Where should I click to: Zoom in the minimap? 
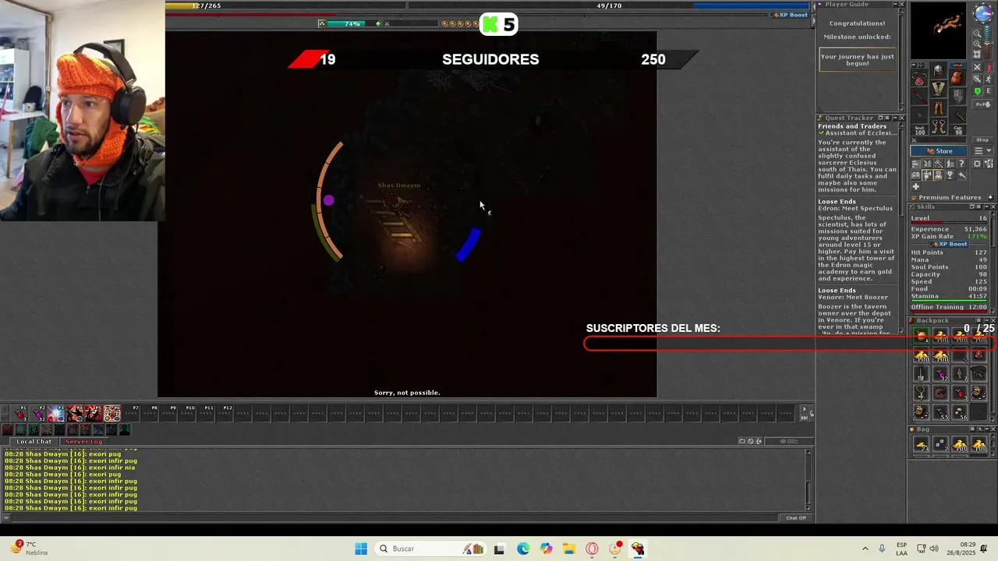pyautogui.click(x=977, y=44)
